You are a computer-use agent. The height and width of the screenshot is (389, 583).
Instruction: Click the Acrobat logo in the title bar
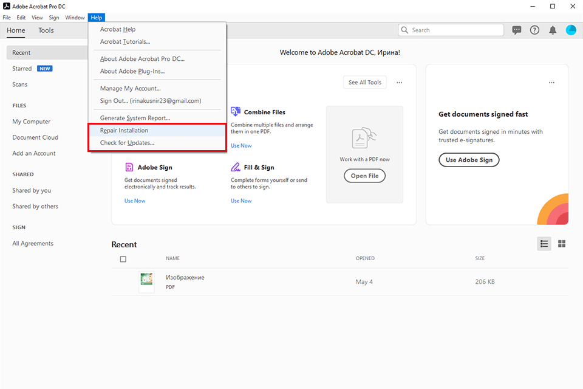(x=6, y=5)
